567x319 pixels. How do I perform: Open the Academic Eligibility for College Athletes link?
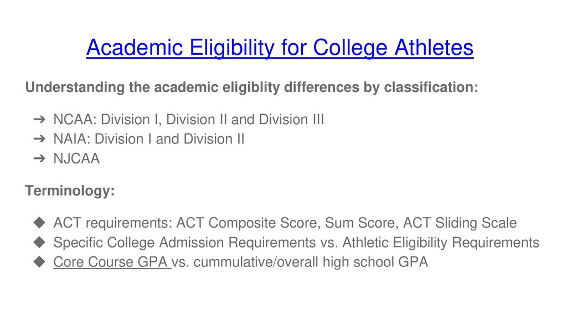280,48
